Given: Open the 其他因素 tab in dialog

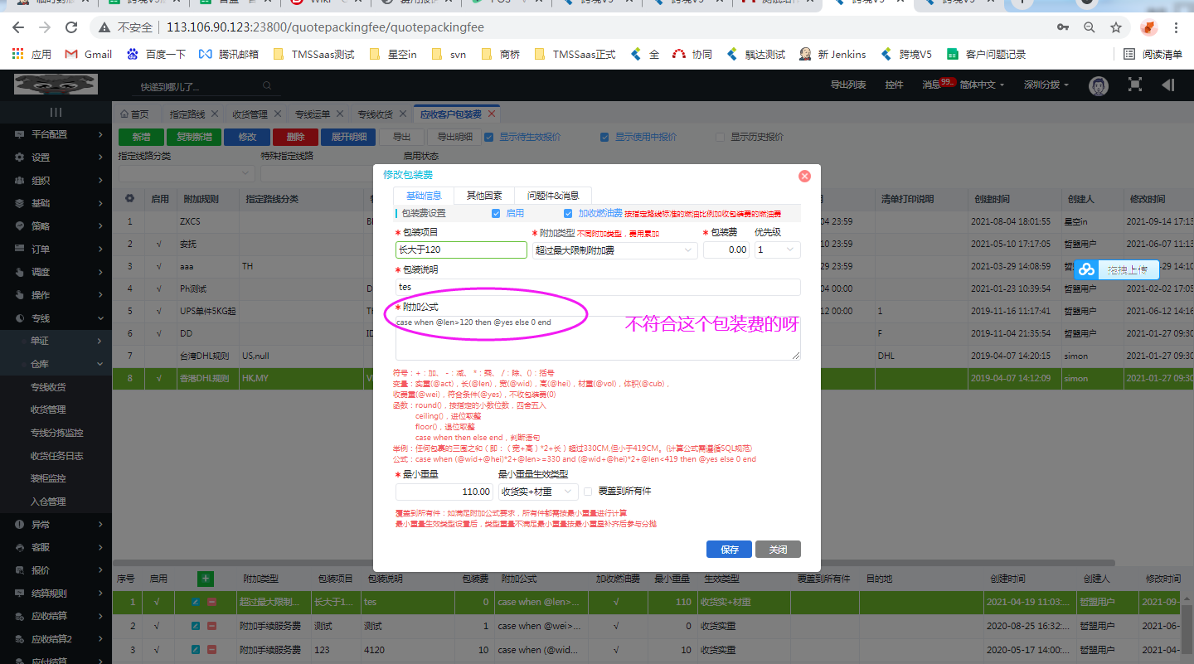Looking at the screenshot, I should click(x=484, y=196).
